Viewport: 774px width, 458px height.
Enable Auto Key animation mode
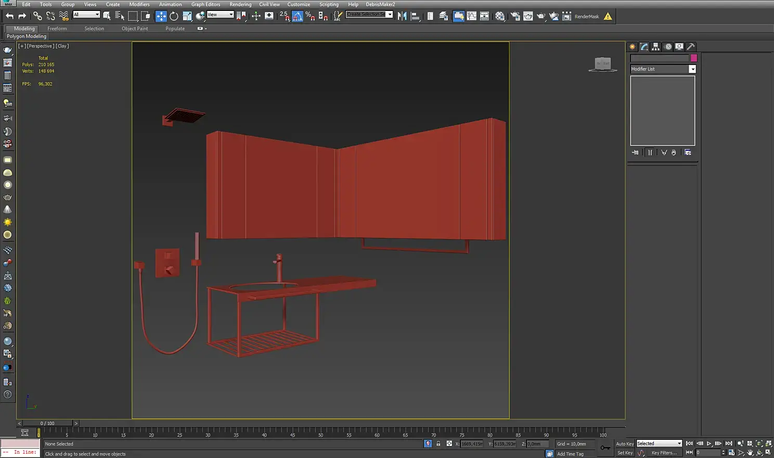click(625, 444)
